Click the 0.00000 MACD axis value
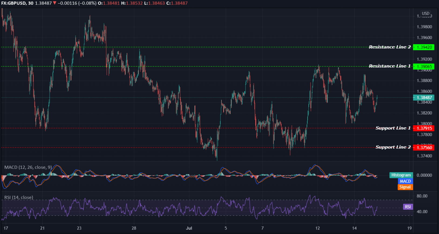The image size is (439, 234). click(x=424, y=175)
